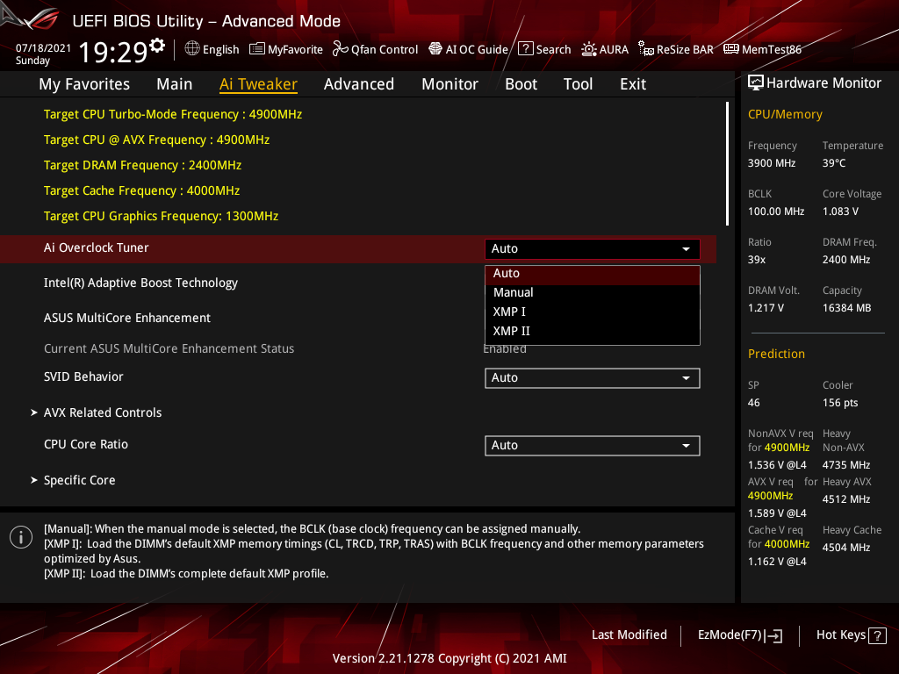This screenshot has height=674, width=899.
Task: Click the Last Modified button
Action: tap(629, 635)
